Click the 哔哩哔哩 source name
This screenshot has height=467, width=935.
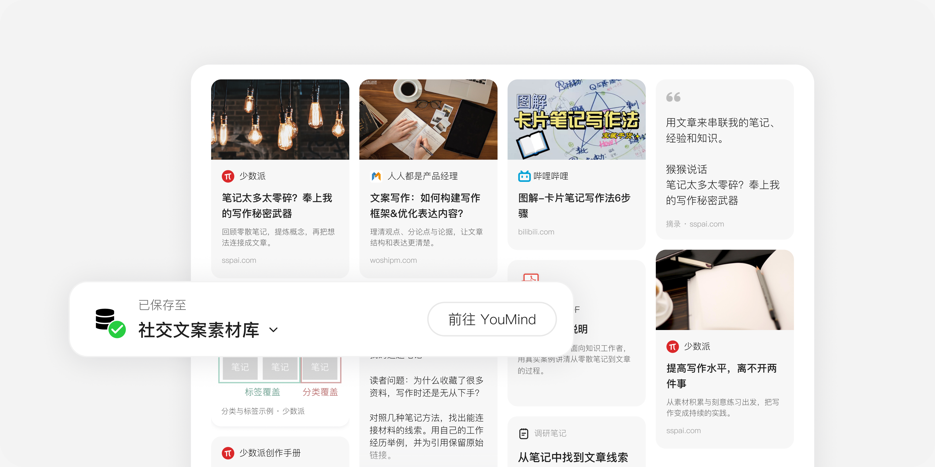click(551, 176)
